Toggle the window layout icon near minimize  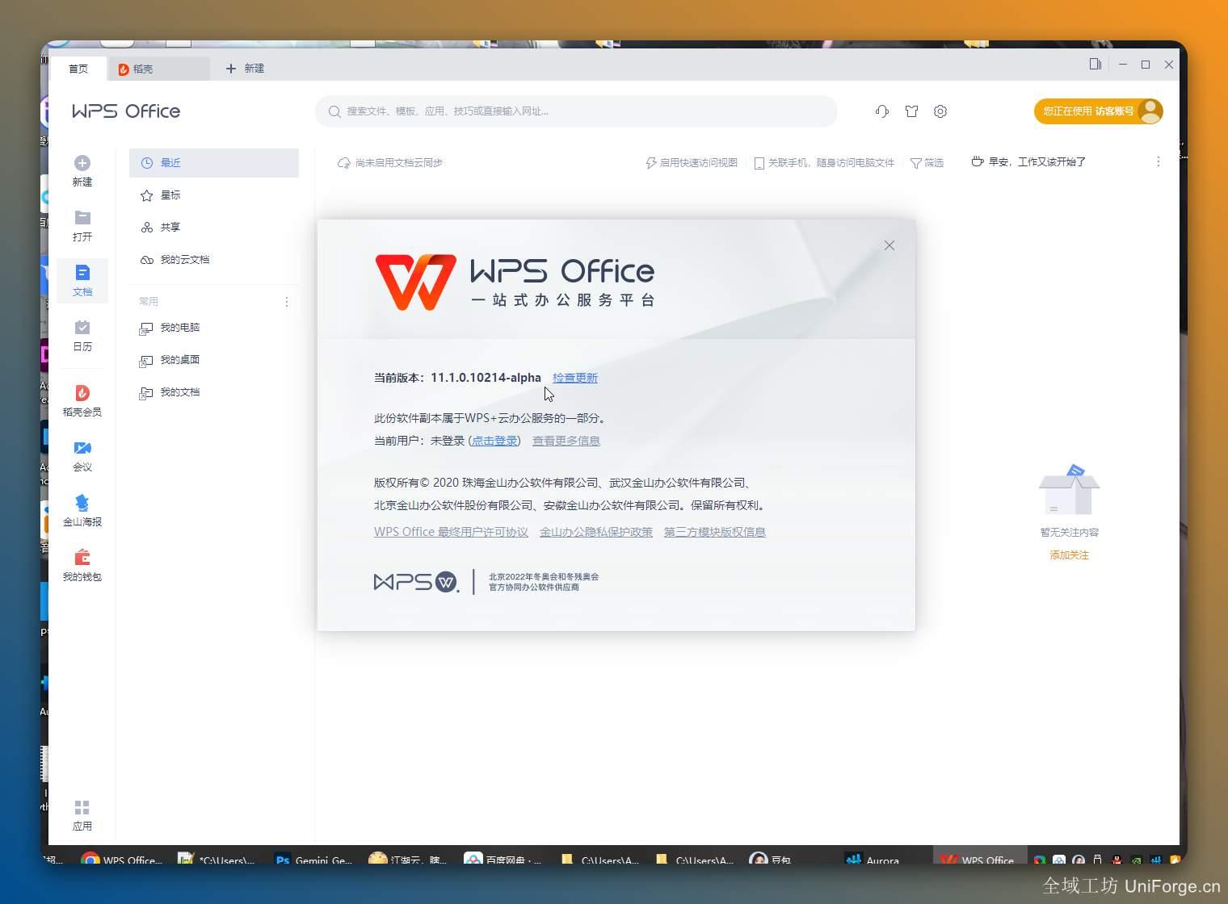[x=1096, y=64]
